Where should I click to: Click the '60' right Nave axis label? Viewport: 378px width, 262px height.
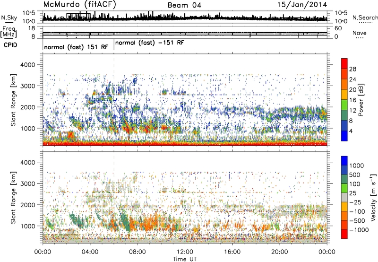pyautogui.click(x=338, y=28)
